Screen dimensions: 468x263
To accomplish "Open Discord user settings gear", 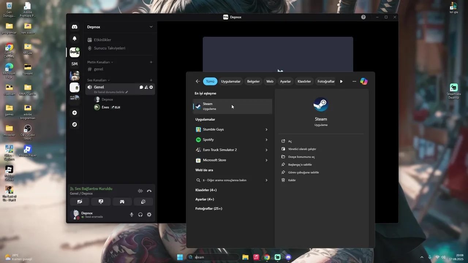I will click(x=149, y=215).
